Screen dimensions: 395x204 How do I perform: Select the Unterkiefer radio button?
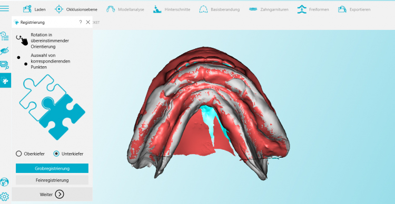(56, 154)
